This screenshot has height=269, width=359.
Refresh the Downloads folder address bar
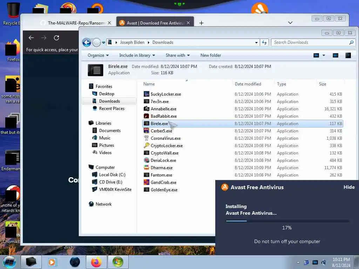[x=264, y=42]
